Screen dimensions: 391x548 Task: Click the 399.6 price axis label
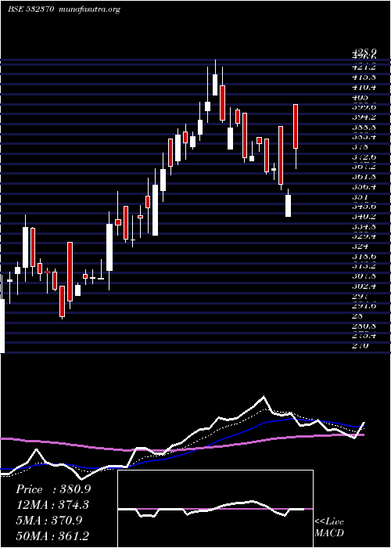tap(364, 107)
